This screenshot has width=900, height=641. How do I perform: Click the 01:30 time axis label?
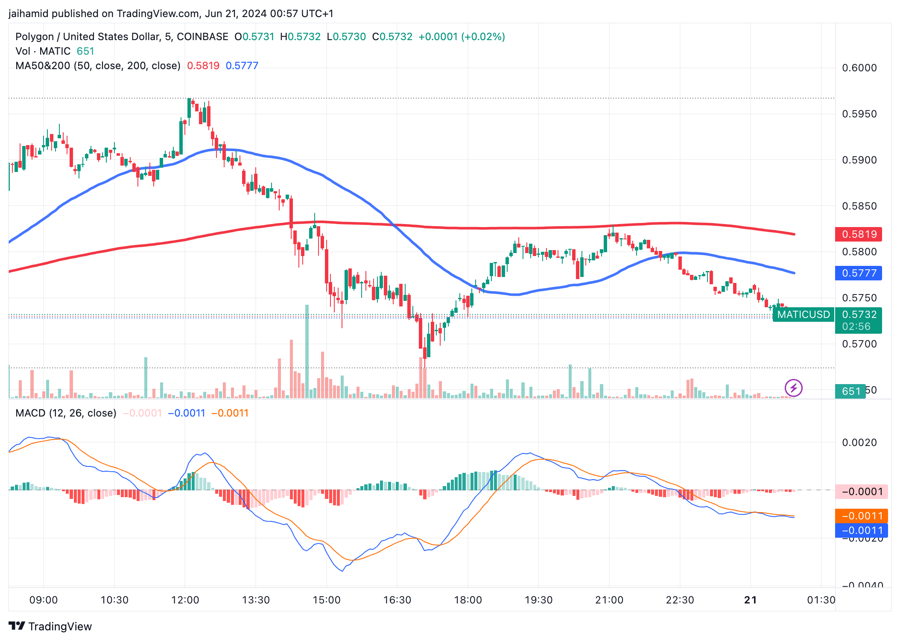[x=821, y=600]
